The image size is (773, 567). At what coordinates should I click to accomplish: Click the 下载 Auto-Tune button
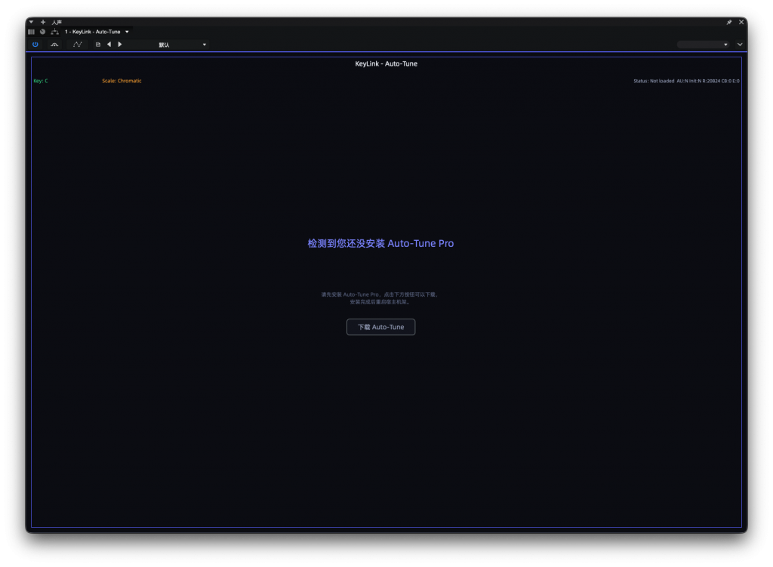pos(380,327)
